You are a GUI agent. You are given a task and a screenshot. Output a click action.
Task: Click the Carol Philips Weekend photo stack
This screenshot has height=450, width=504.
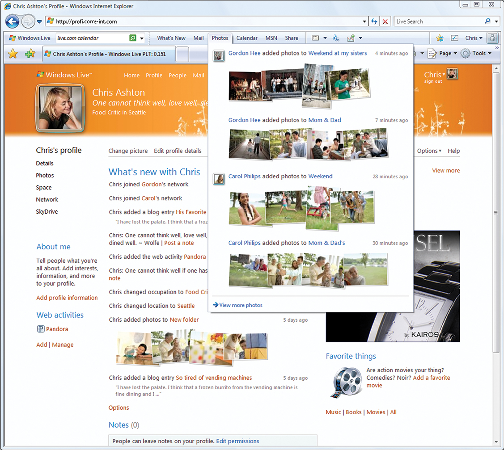301,208
